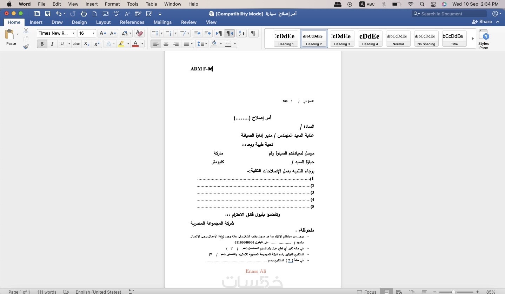
Task: Open the Review ribbon tab
Action: coord(189,22)
